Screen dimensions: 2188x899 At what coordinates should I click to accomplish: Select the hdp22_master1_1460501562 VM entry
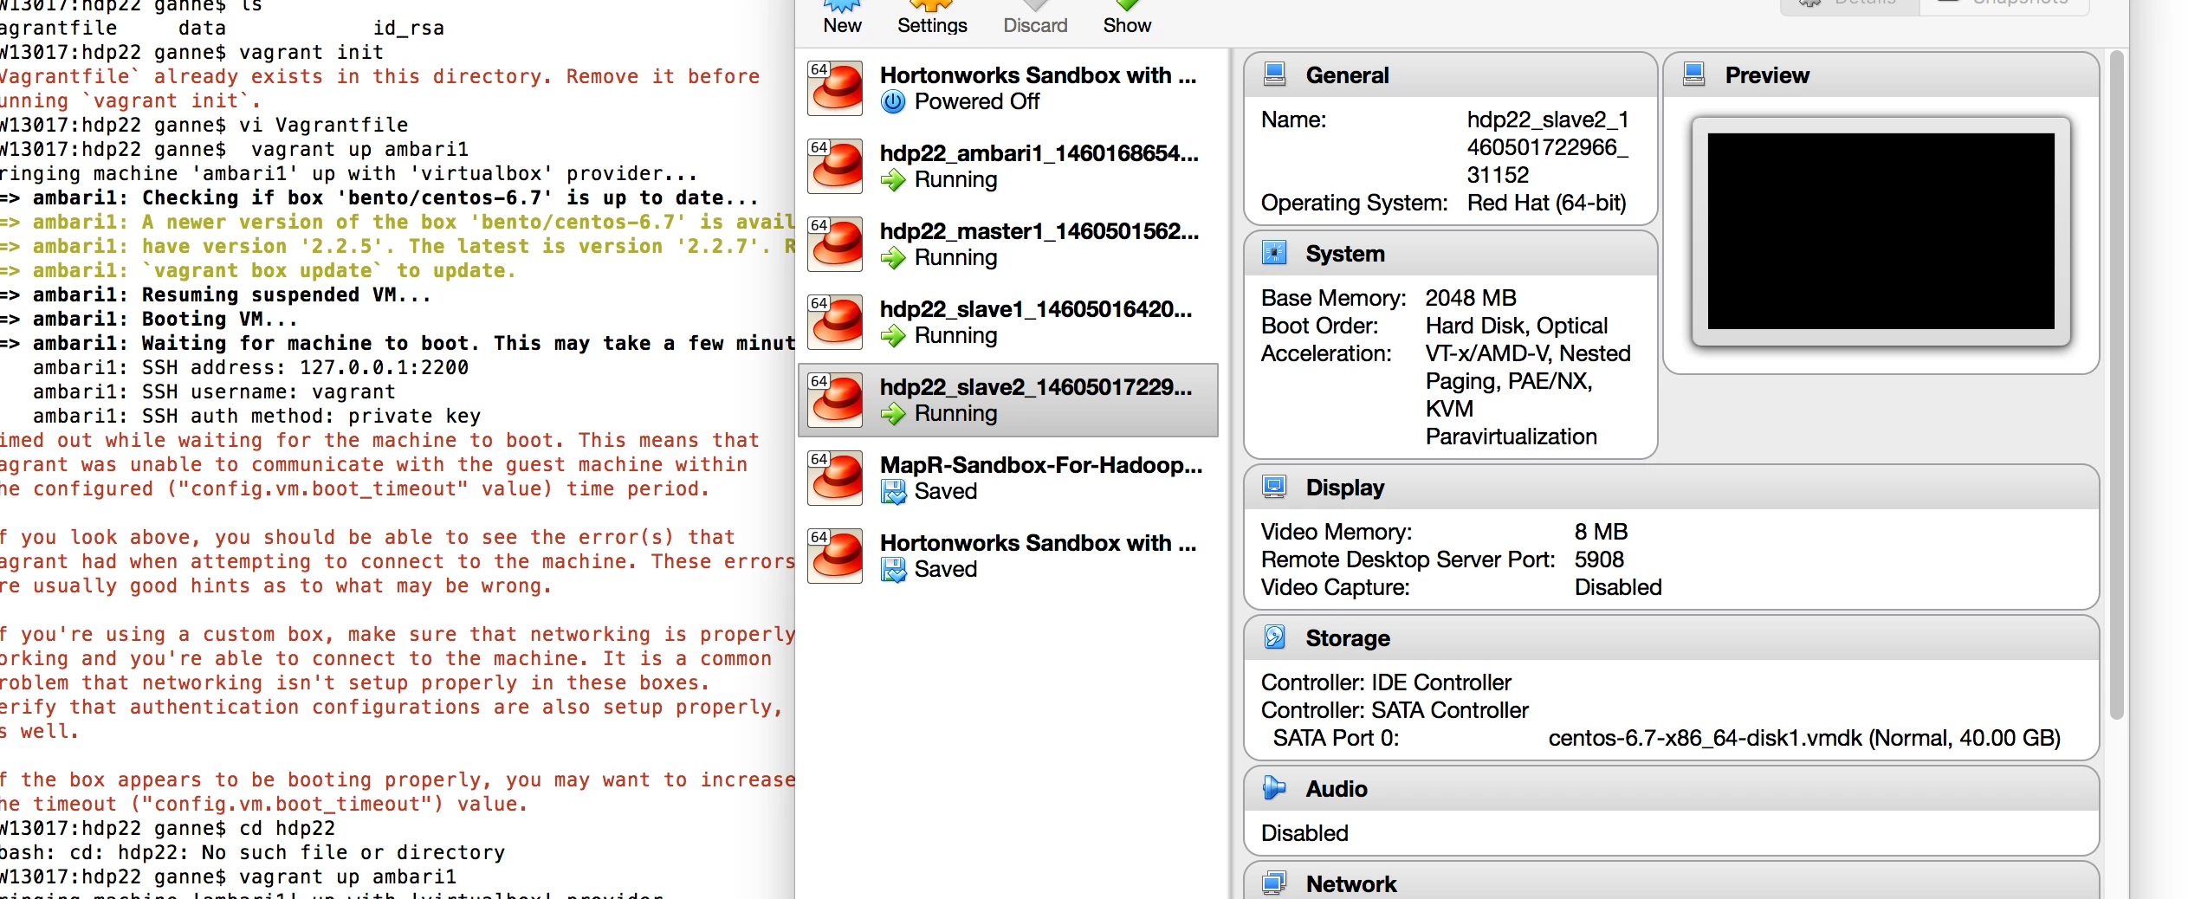point(1008,244)
